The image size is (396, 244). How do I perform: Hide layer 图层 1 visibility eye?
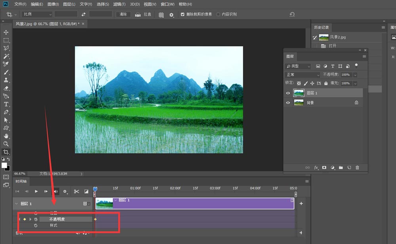click(288, 93)
